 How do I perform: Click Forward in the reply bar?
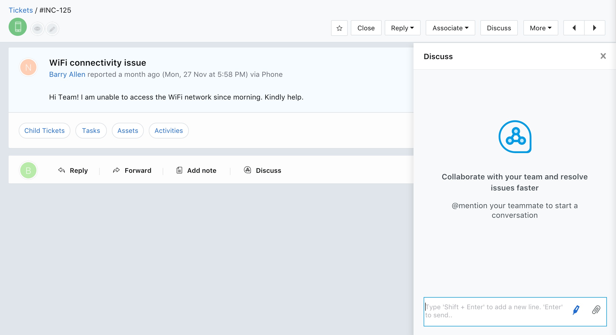click(132, 171)
